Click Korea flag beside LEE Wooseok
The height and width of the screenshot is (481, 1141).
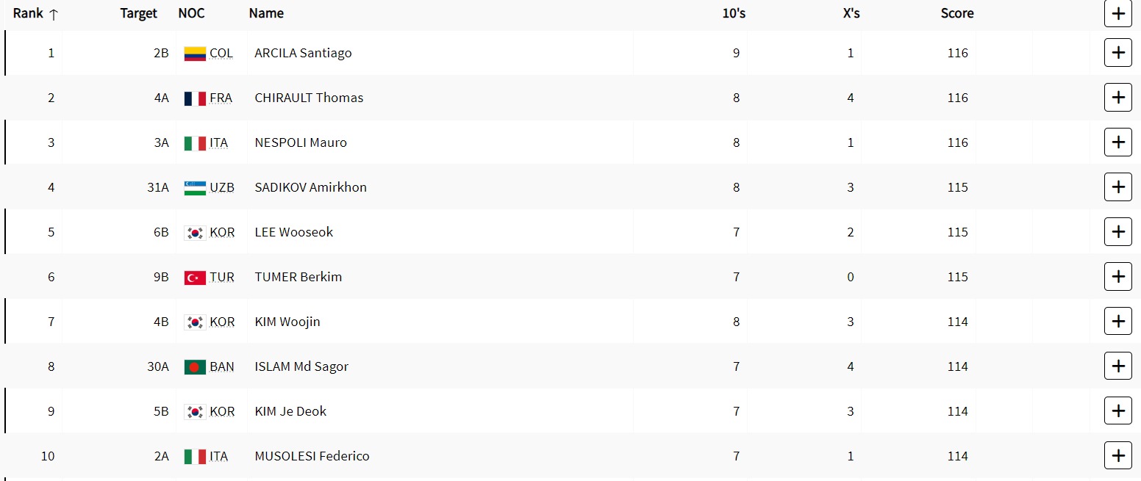(195, 233)
